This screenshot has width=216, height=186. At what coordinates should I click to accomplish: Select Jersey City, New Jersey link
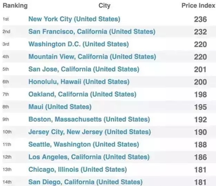coord(90,132)
